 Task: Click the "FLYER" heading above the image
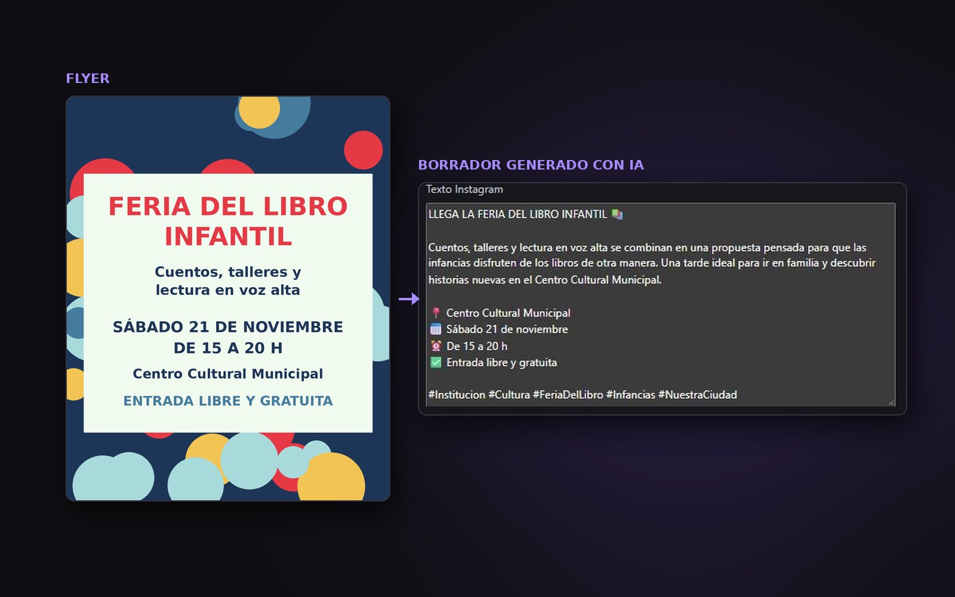click(x=88, y=78)
